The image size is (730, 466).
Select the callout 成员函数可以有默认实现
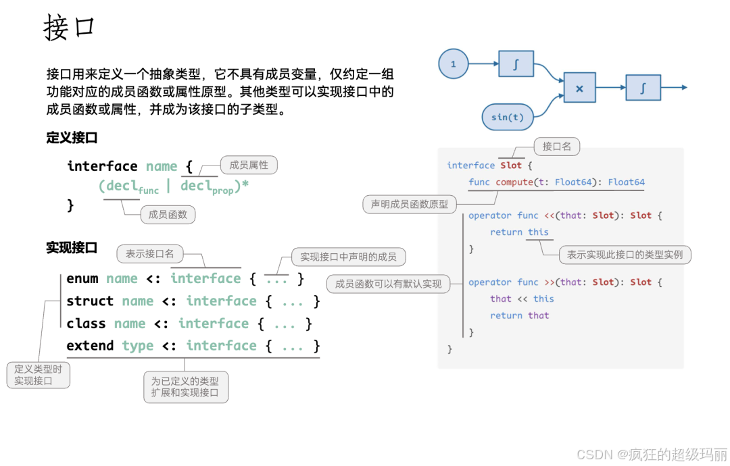(388, 284)
